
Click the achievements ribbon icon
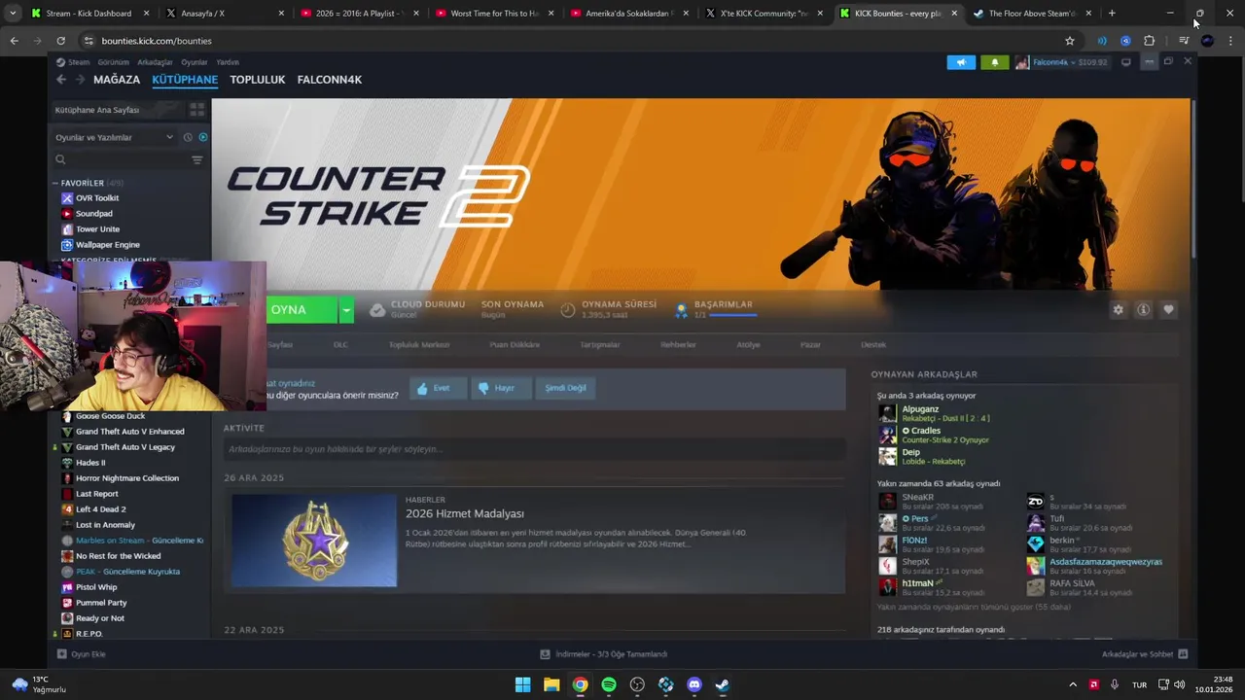coord(682,310)
